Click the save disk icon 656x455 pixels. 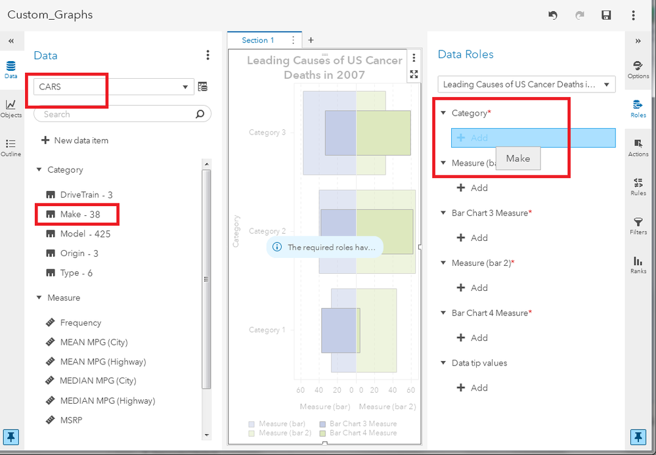(606, 15)
